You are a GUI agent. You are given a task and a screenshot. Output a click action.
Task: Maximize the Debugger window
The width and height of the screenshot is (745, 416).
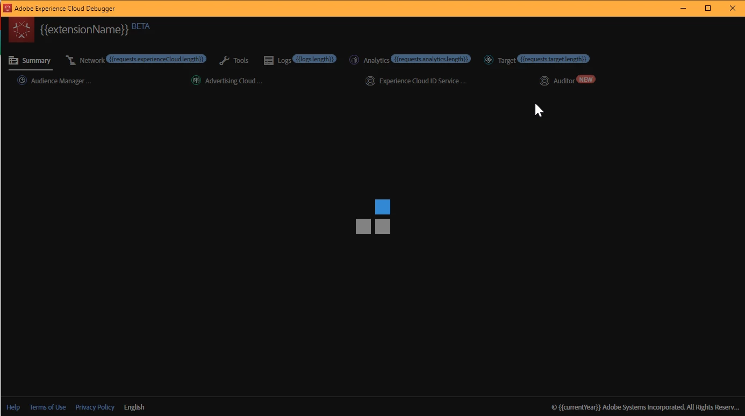(708, 8)
